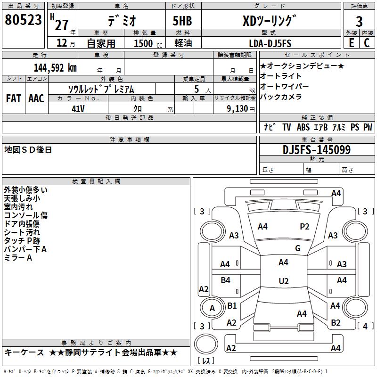
Task: Click door type 5HB
Action: 182,21
